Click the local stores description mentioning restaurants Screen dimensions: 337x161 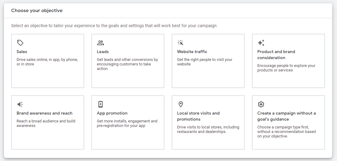[208, 129]
